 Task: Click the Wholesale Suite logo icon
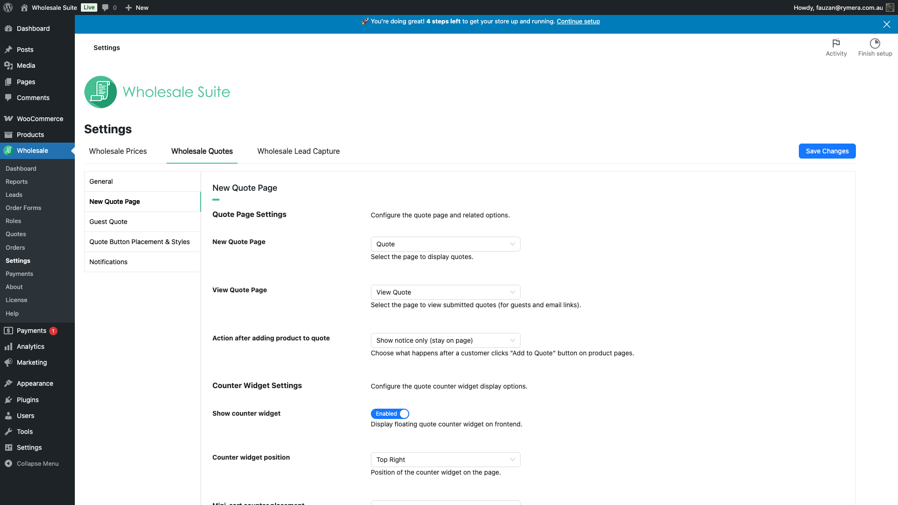tap(101, 92)
